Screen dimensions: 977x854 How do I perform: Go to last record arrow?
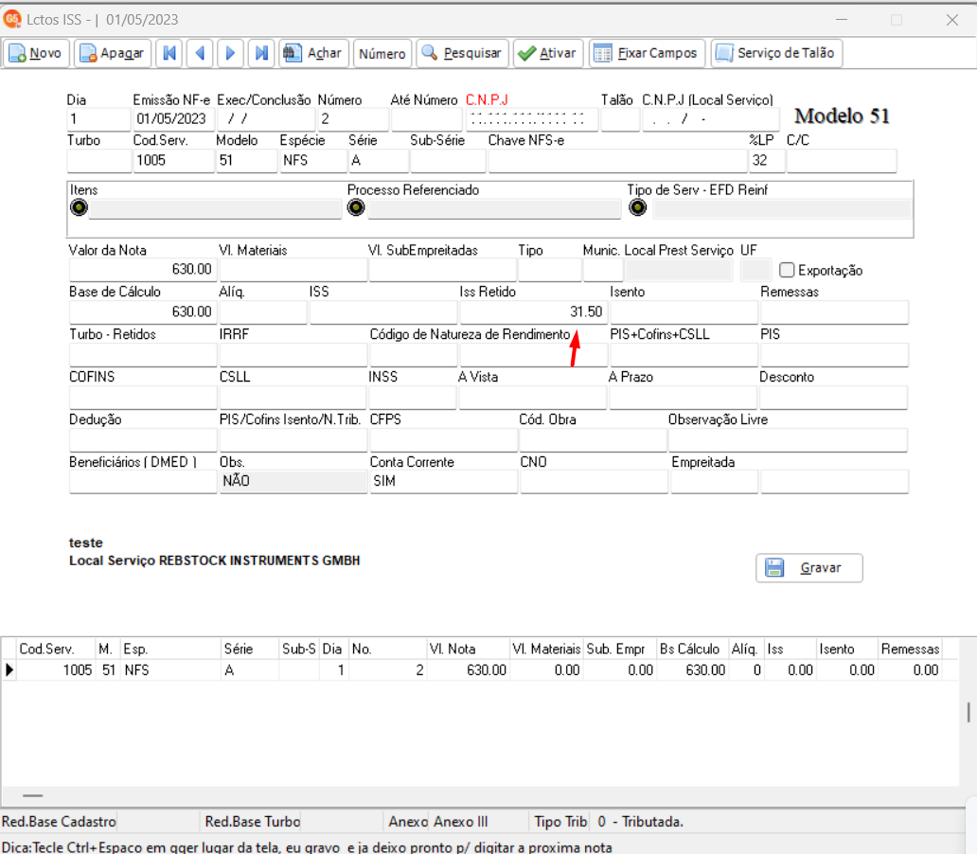click(x=261, y=53)
